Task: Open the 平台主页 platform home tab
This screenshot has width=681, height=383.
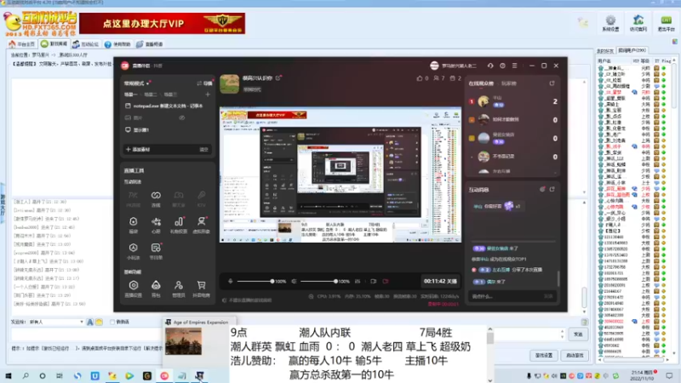Action: pyautogui.click(x=22, y=44)
